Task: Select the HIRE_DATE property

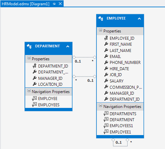Action: 119,69
